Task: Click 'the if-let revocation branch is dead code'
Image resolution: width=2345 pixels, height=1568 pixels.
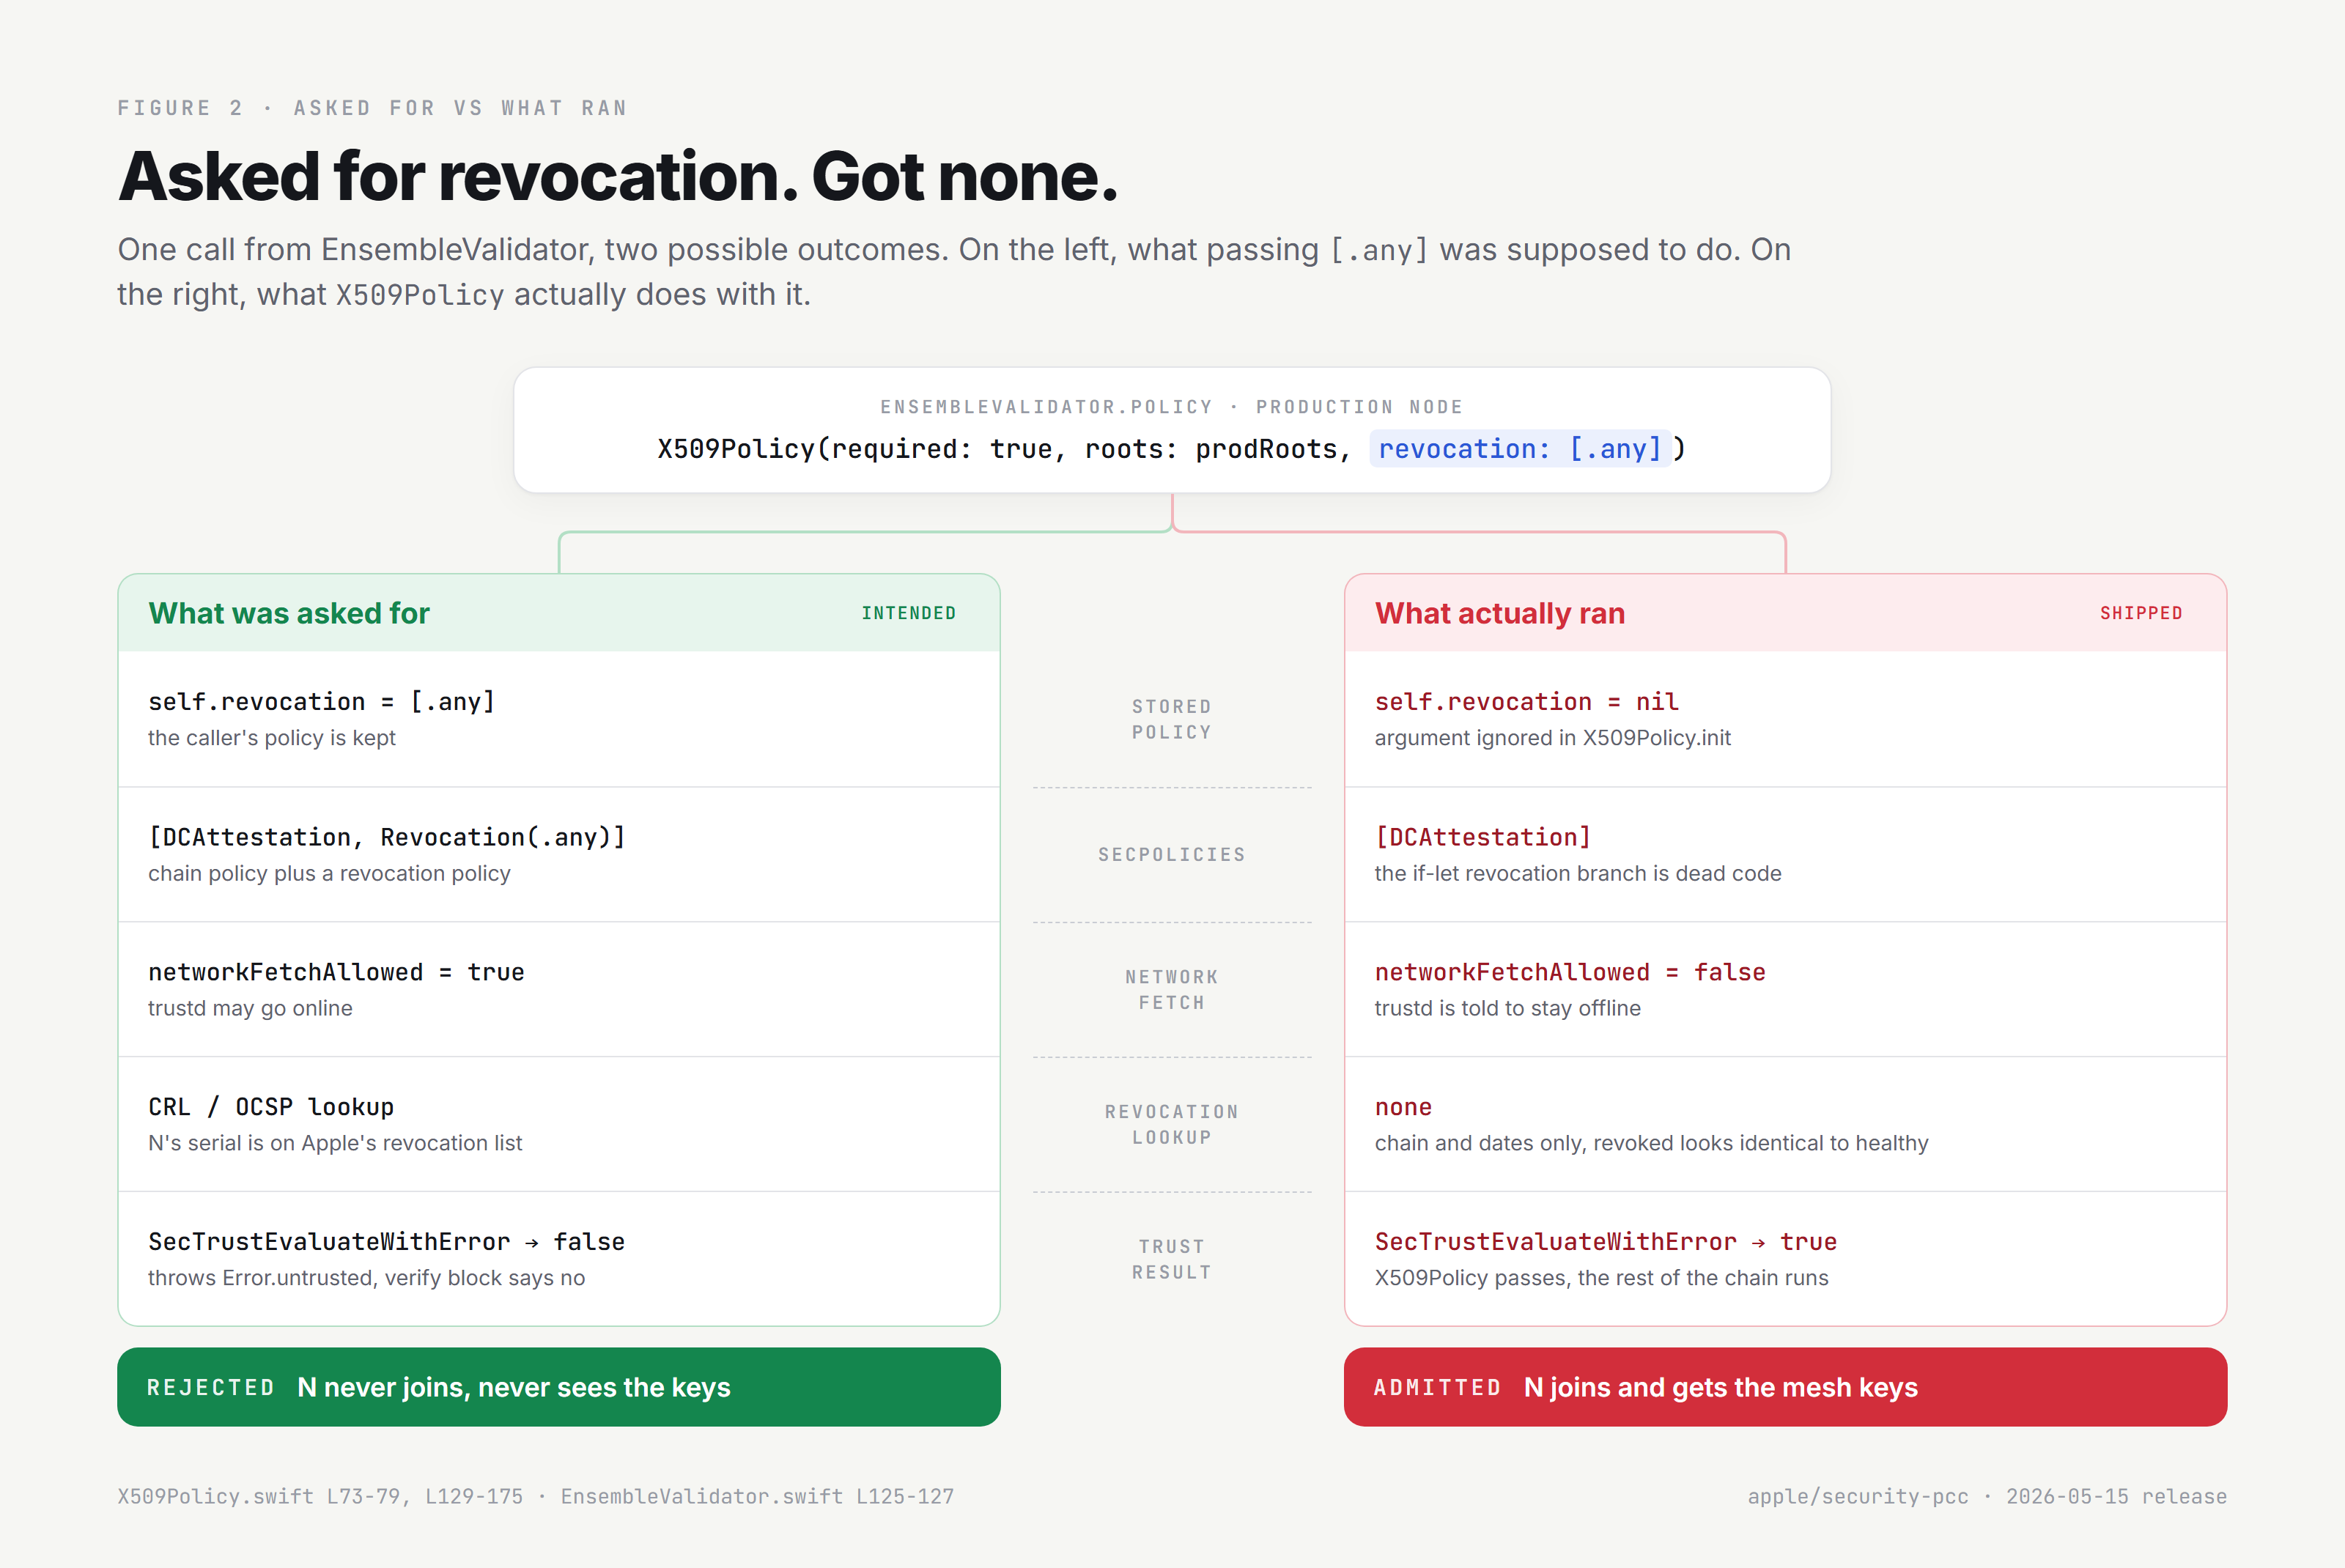Action: pos(1578,873)
